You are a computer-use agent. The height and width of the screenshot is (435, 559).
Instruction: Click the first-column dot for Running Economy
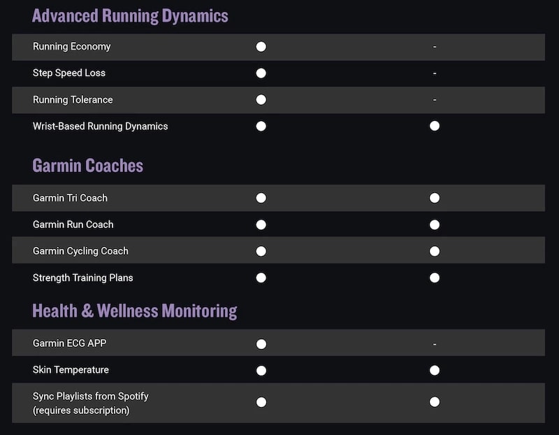(x=261, y=47)
